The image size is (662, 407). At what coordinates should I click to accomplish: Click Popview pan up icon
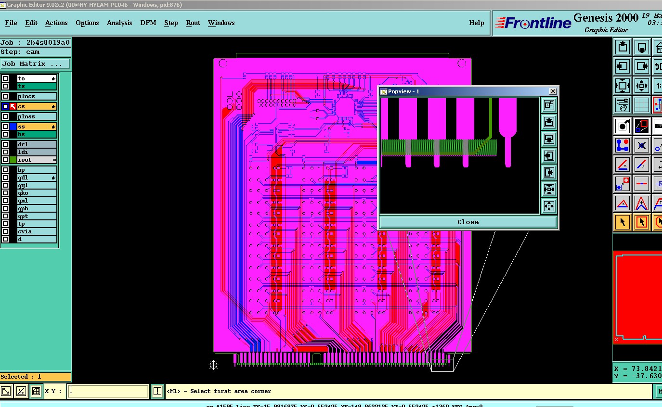pos(549,122)
